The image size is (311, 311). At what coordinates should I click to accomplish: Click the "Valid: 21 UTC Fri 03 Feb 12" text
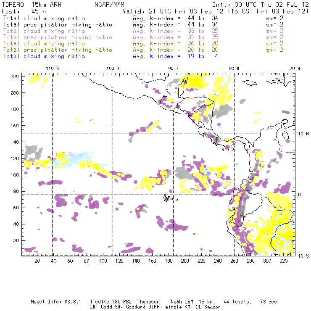[x=173, y=11]
